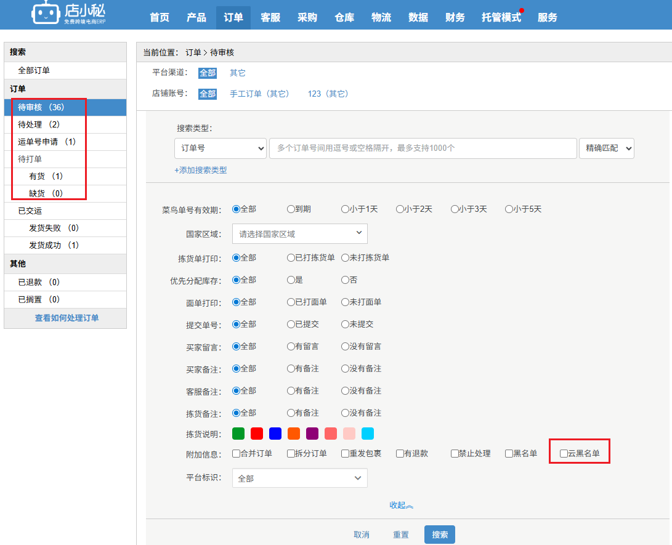This screenshot has width=672, height=545.
Task: Filter by store 123（其它）
Action: tap(328, 94)
